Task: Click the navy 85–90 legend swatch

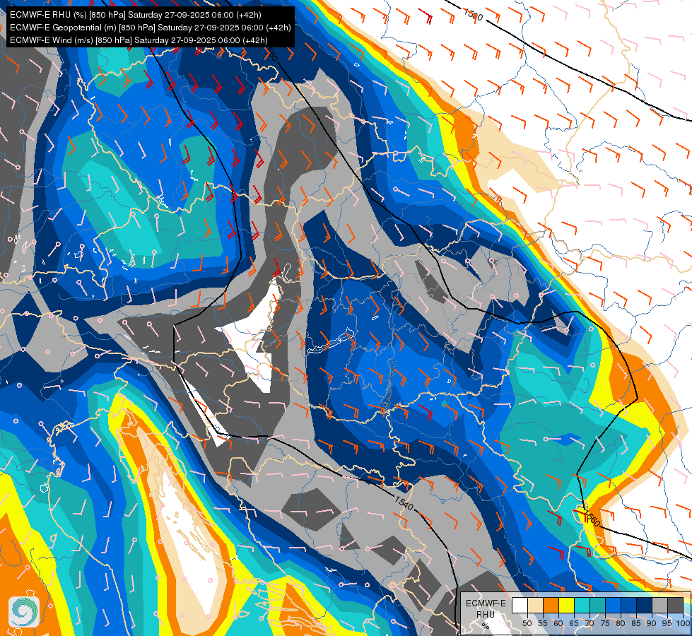Action: pyautogui.click(x=644, y=605)
